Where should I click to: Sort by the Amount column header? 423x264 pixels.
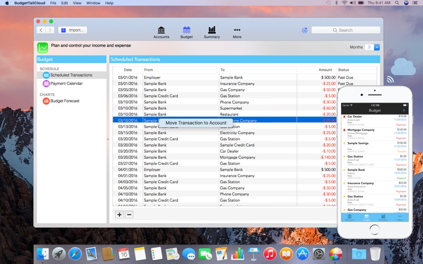pyautogui.click(x=325, y=70)
